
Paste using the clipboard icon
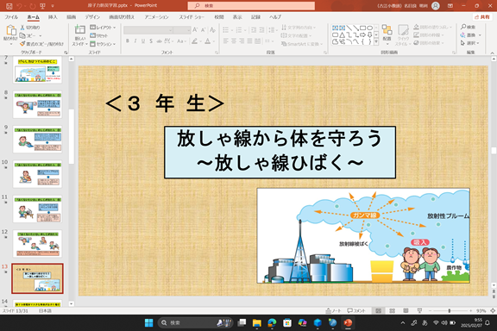[10, 30]
